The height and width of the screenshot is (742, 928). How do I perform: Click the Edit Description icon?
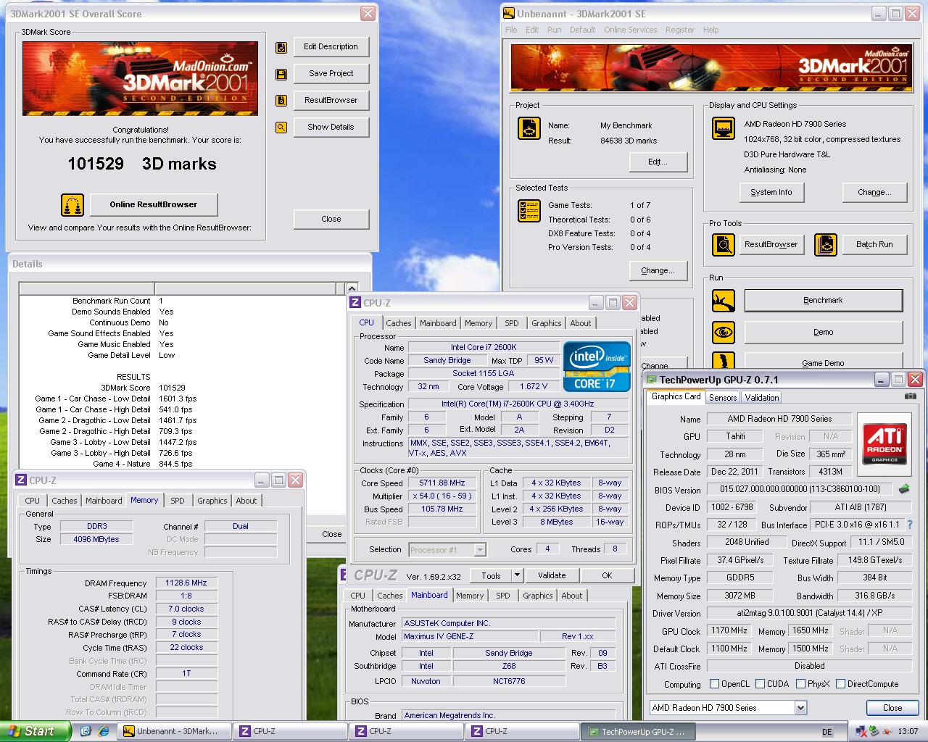281,48
